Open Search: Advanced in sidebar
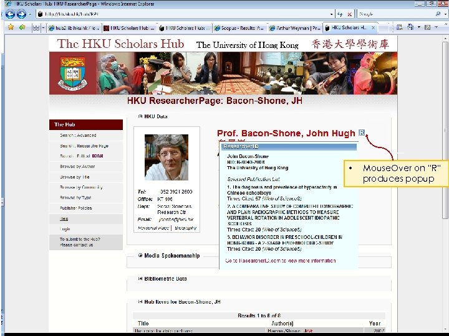The image size is (449, 336). point(78,136)
